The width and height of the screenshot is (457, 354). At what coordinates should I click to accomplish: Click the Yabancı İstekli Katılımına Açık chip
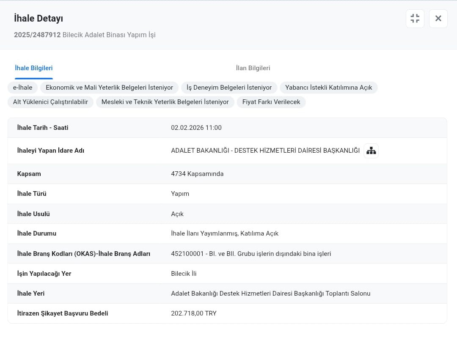(328, 88)
